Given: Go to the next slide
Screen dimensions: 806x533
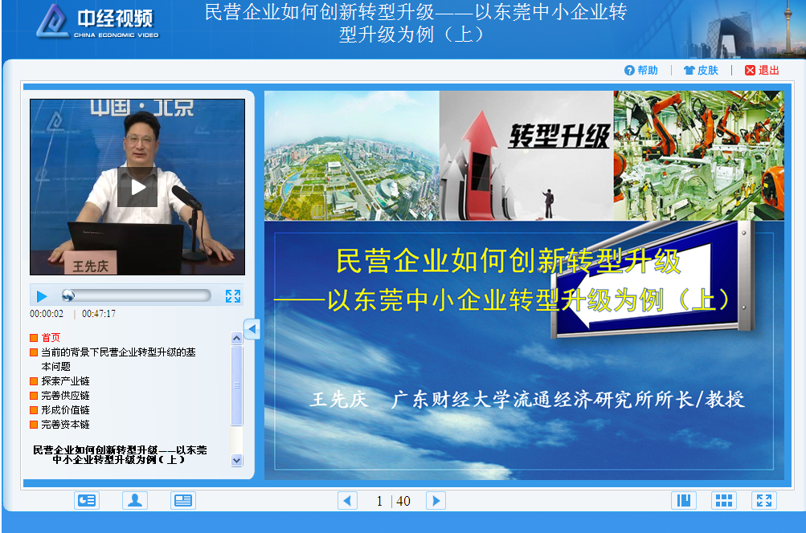Looking at the screenshot, I should 436,501.
